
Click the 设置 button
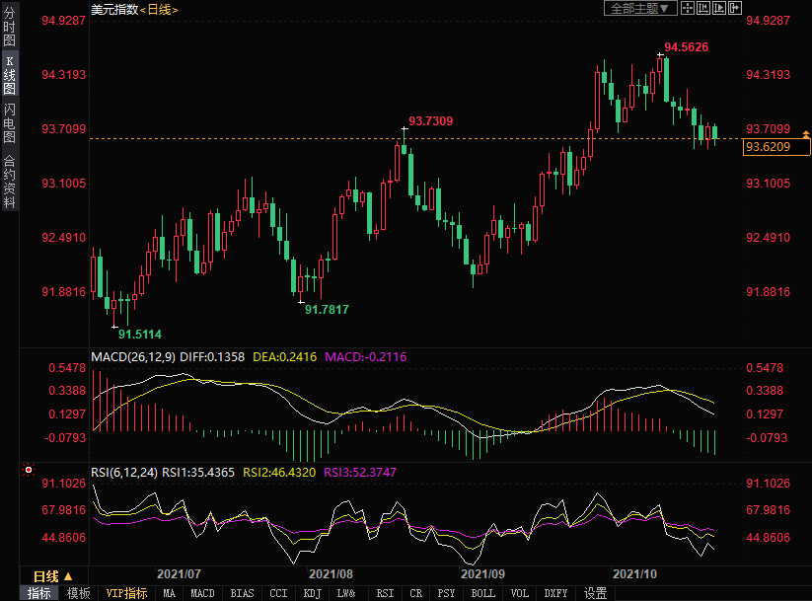point(595,593)
